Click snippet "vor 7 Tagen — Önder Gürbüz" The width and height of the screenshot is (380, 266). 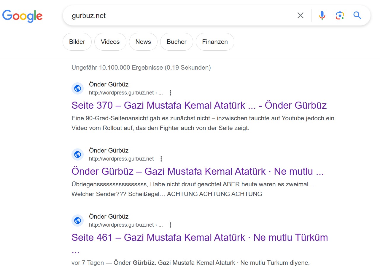tap(190, 263)
